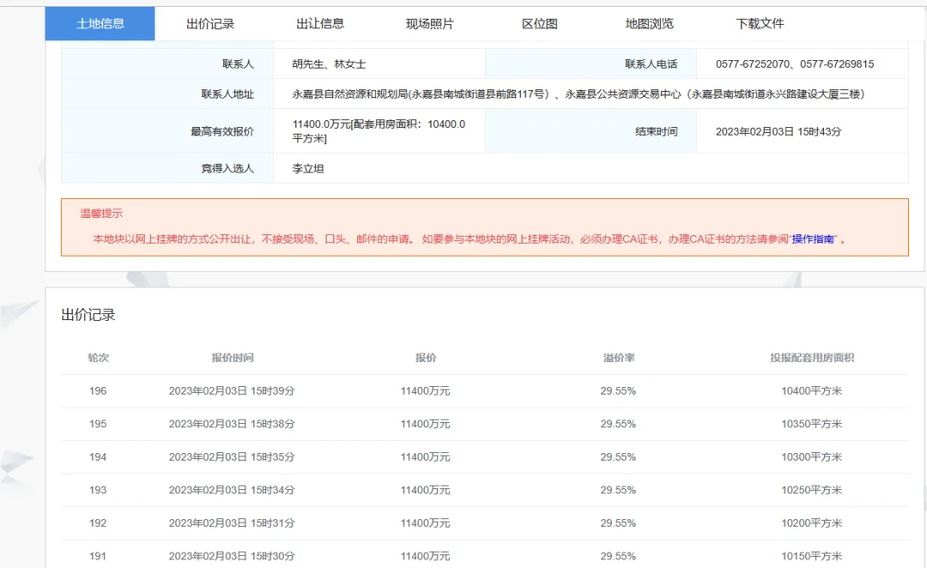
Task: Select round number 194
Action: click(x=98, y=456)
